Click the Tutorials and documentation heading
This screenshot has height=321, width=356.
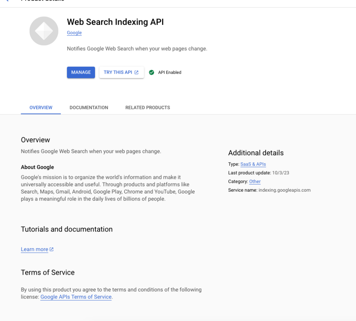(x=67, y=229)
